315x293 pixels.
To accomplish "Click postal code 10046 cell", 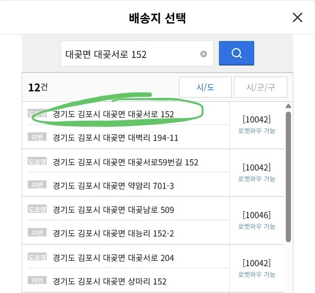I will [257, 215].
